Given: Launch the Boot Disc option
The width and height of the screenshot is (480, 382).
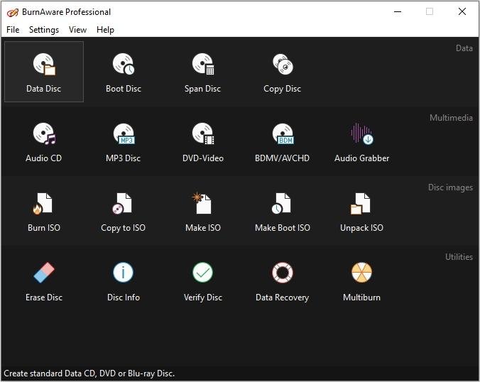Looking at the screenshot, I should pos(124,71).
